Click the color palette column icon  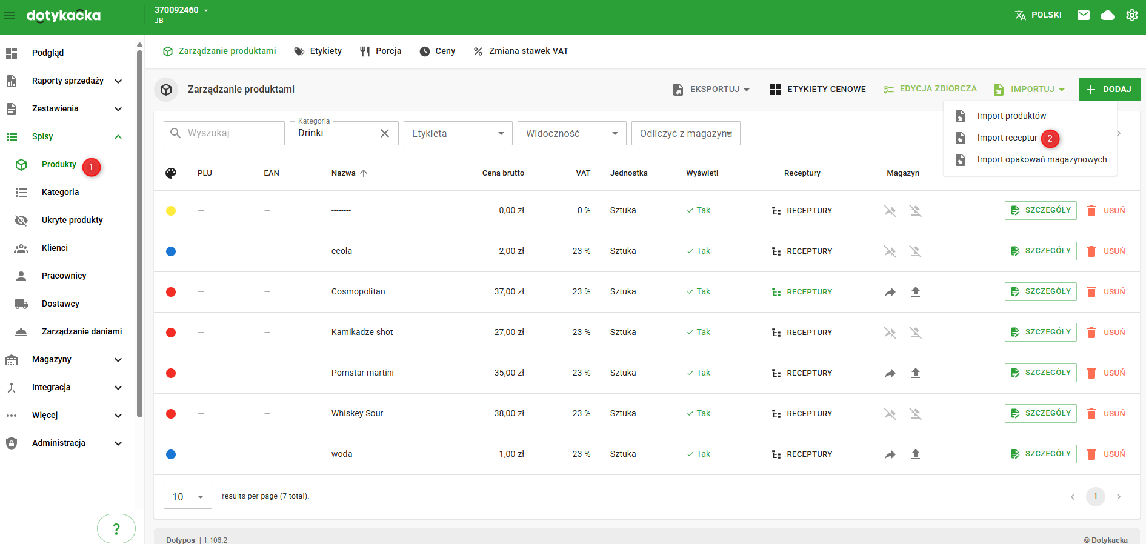coord(171,173)
